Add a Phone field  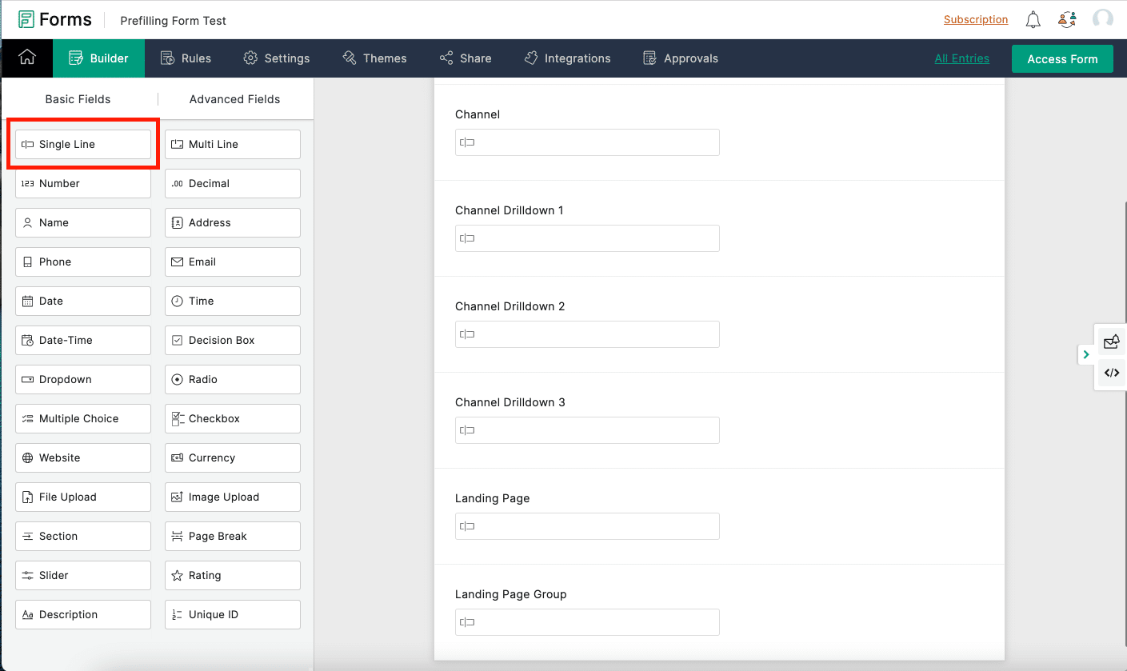click(83, 262)
